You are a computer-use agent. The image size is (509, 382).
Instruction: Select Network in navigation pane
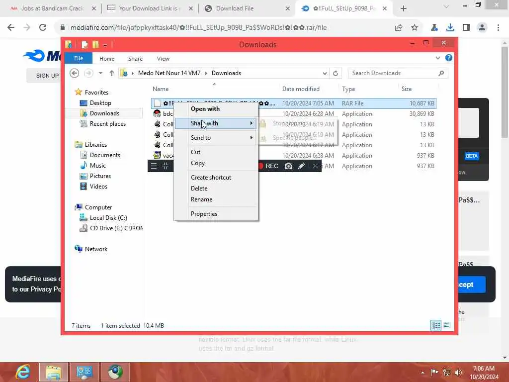(x=96, y=249)
